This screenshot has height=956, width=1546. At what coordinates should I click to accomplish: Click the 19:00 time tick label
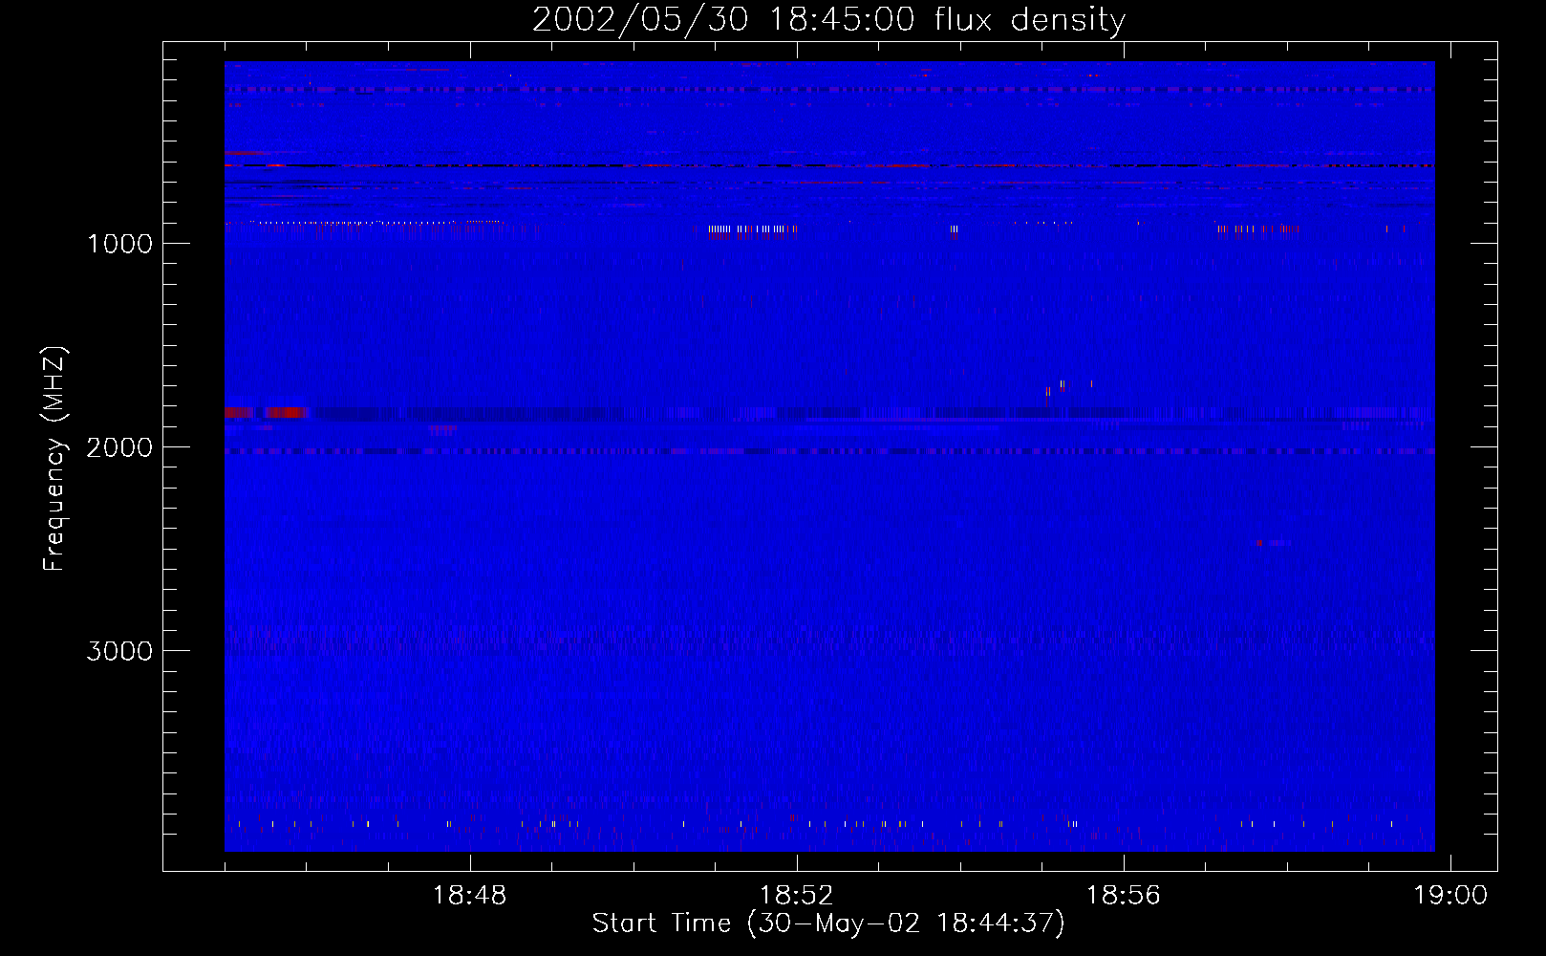click(1450, 895)
